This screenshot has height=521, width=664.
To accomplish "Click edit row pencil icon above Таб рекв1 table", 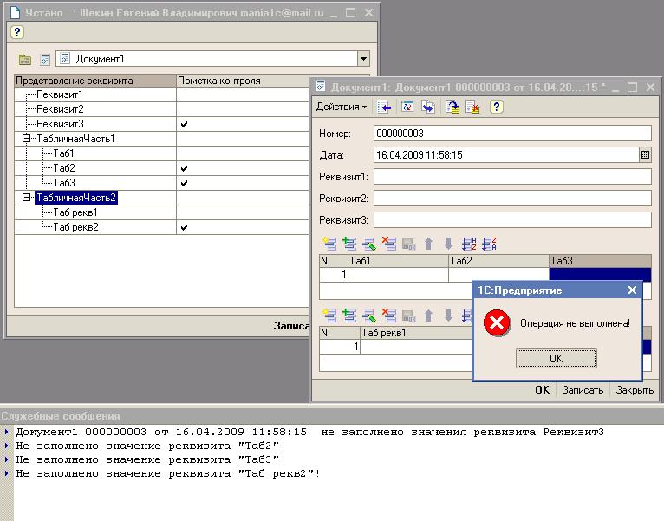I will [369, 316].
